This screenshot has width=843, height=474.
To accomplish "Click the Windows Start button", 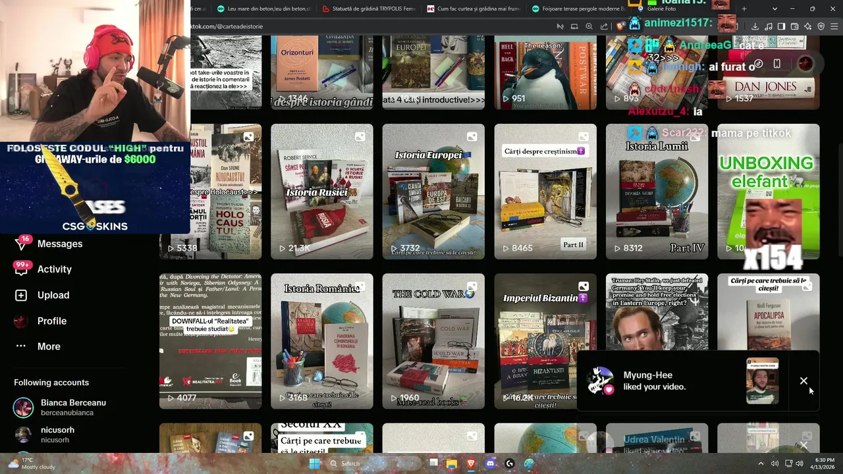I will click(315, 463).
